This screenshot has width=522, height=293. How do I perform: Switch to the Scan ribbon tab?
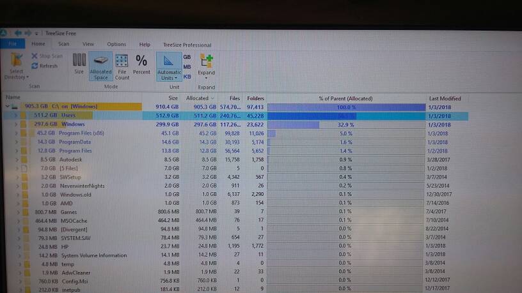[64, 44]
